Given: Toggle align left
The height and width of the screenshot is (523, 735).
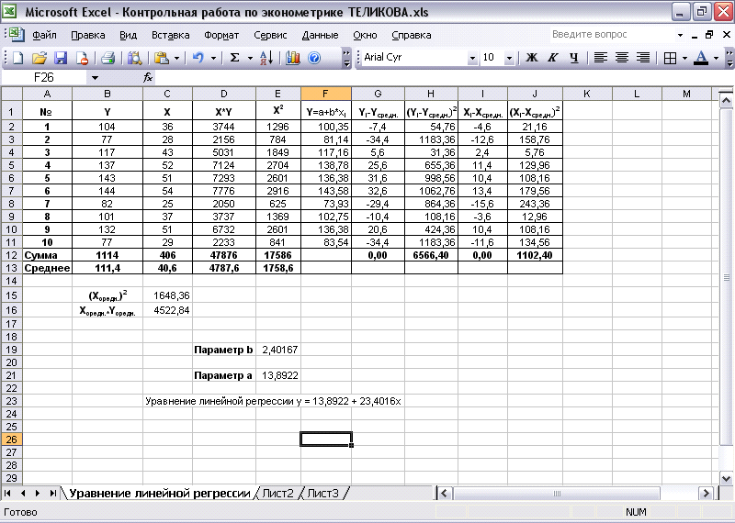Looking at the screenshot, I should click(601, 58).
